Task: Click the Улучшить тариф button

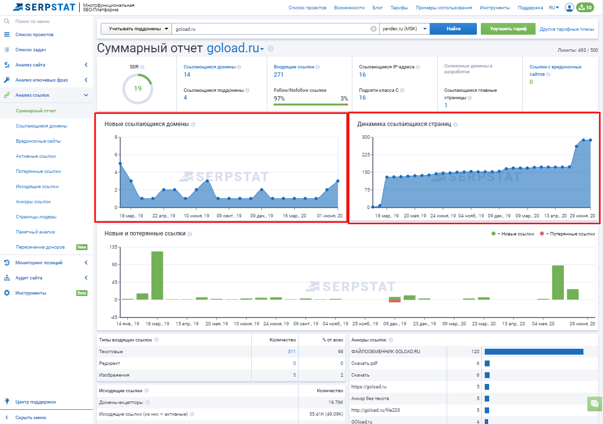Action: (x=508, y=29)
